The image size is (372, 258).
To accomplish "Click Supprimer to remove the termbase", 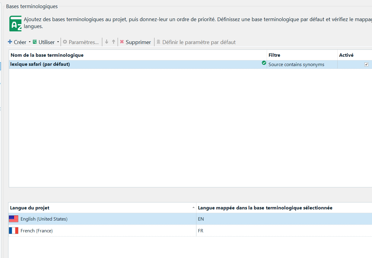I will 135,42.
